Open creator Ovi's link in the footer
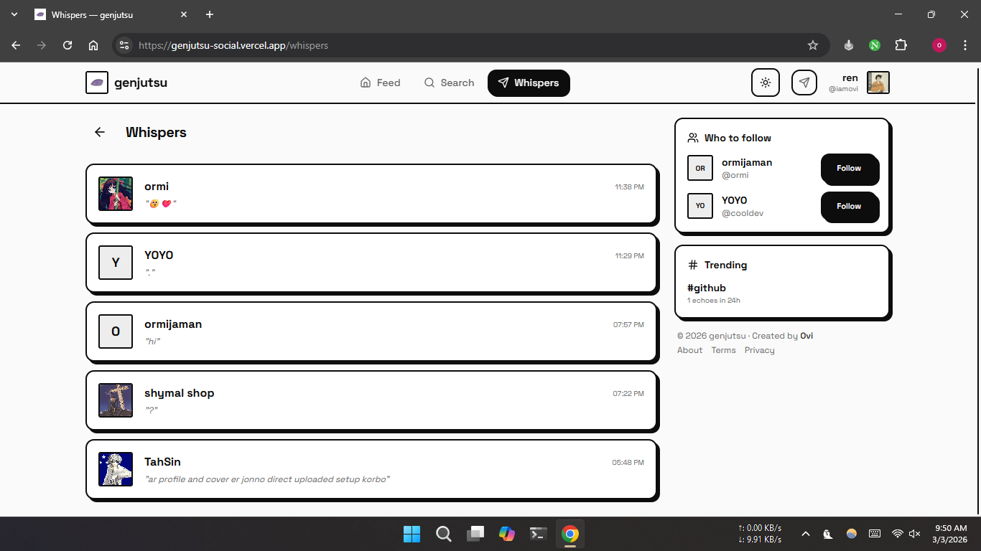 coord(806,336)
